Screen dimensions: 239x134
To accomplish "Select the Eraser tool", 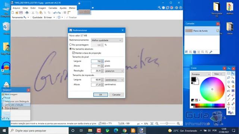I will coord(233,95).
